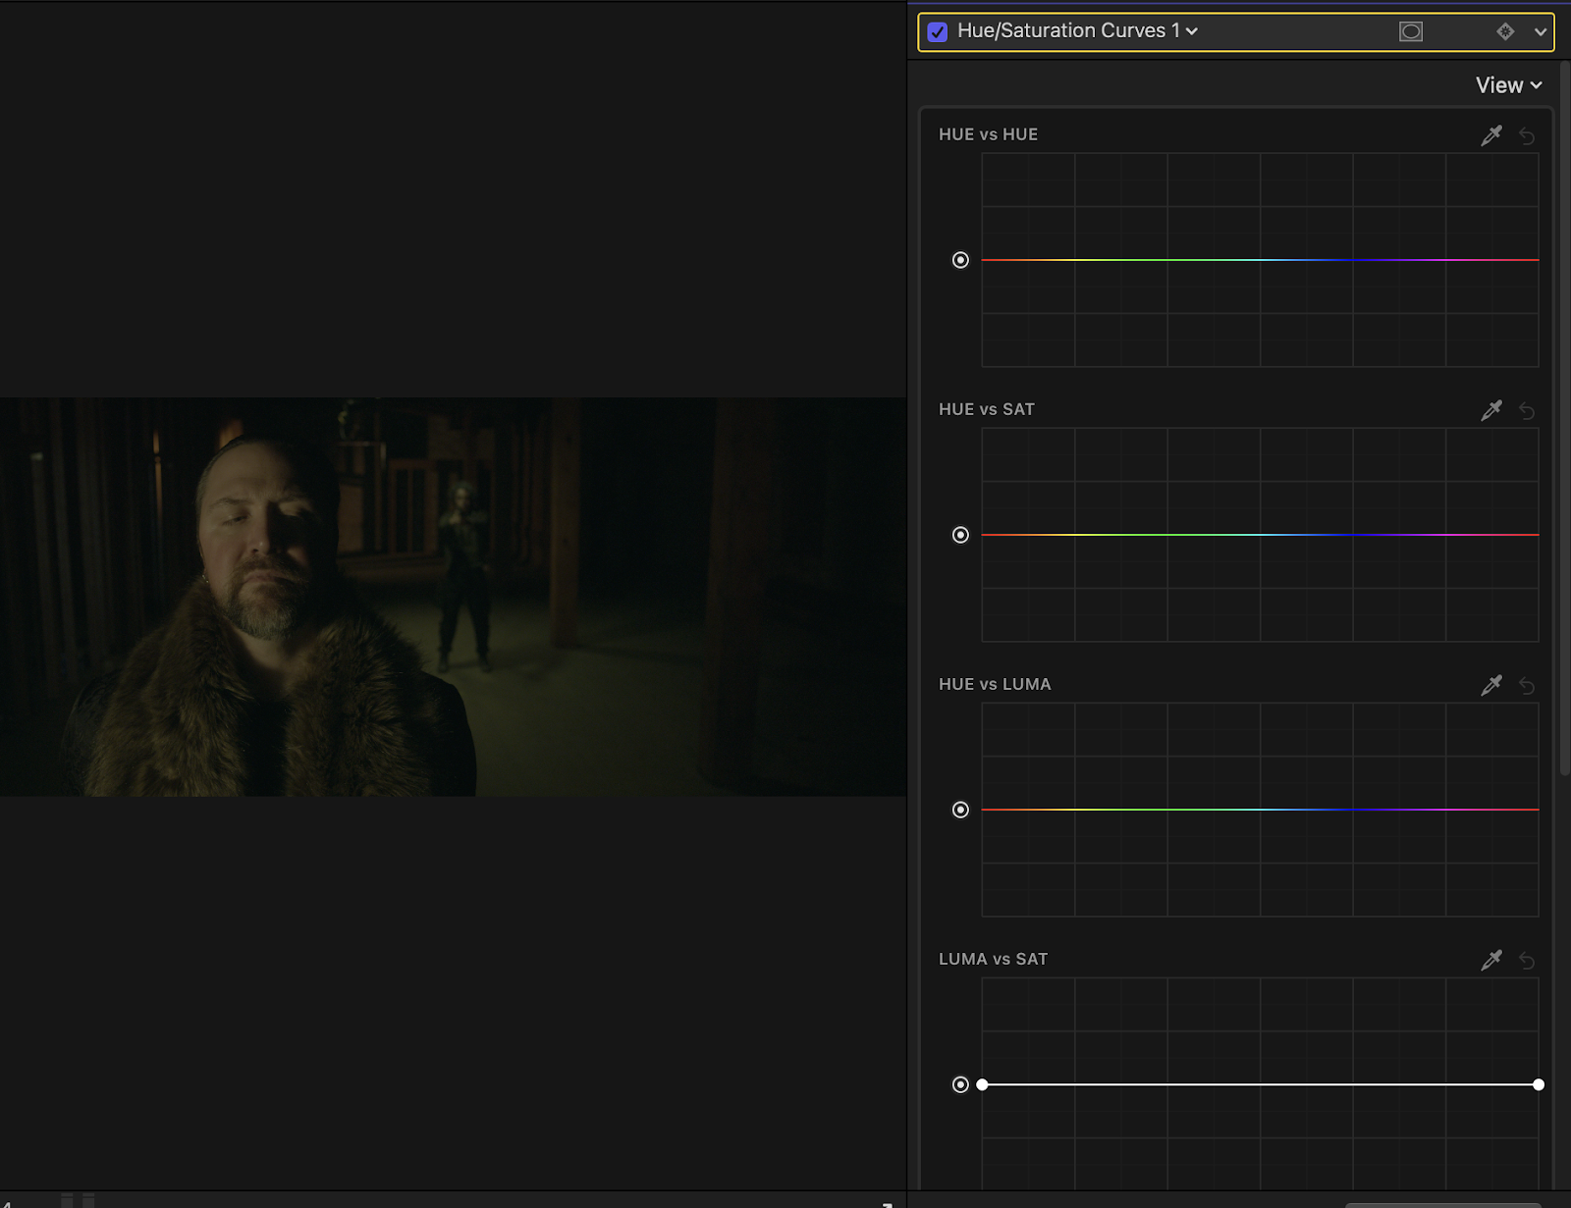The width and height of the screenshot is (1571, 1208).
Task: Select the HUE vs LUMA eyedropper
Action: pos(1491,685)
